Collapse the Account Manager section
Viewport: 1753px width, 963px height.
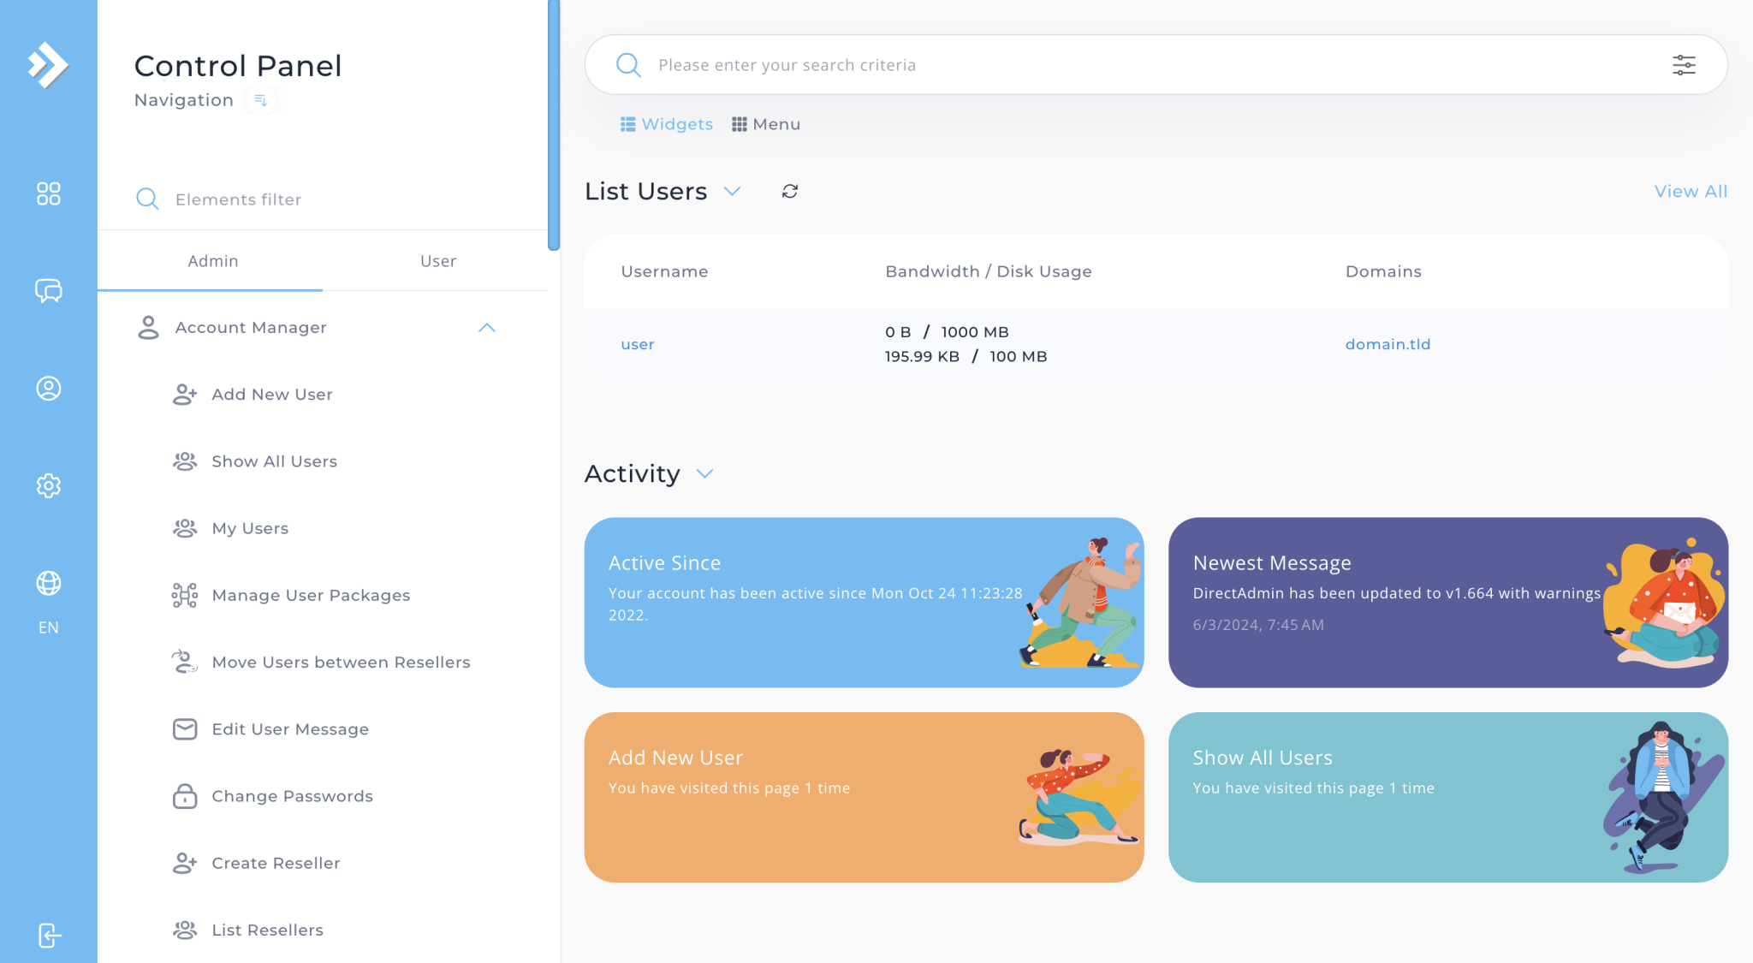[x=487, y=328]
